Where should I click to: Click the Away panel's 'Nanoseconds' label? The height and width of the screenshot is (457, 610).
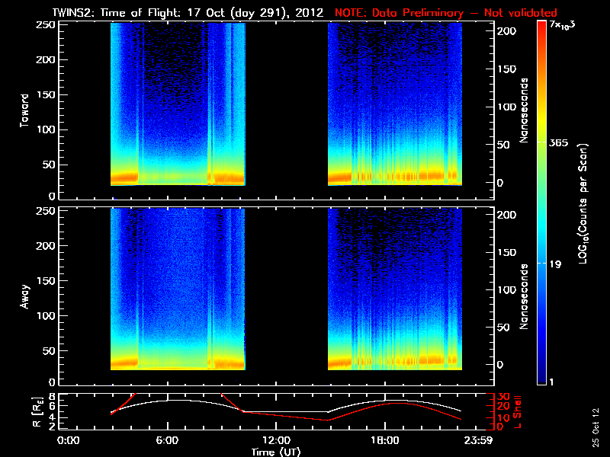(524, 296)
